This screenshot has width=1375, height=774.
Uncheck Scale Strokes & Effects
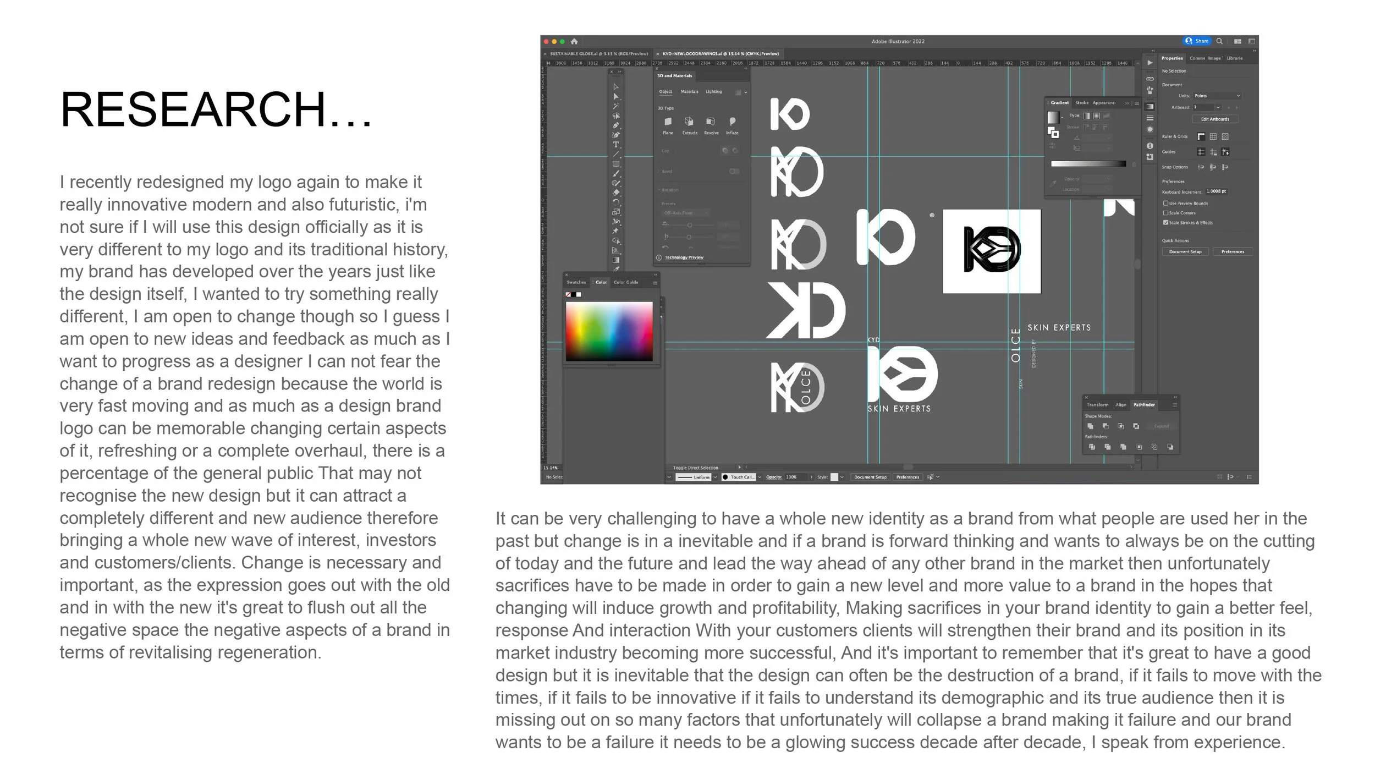1165,223
